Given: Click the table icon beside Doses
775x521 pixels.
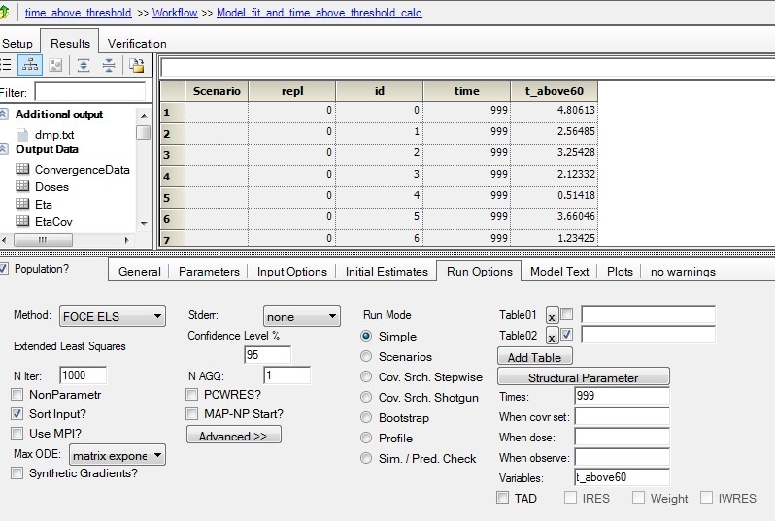Looking at the screenshot, I should coord(22,186).
